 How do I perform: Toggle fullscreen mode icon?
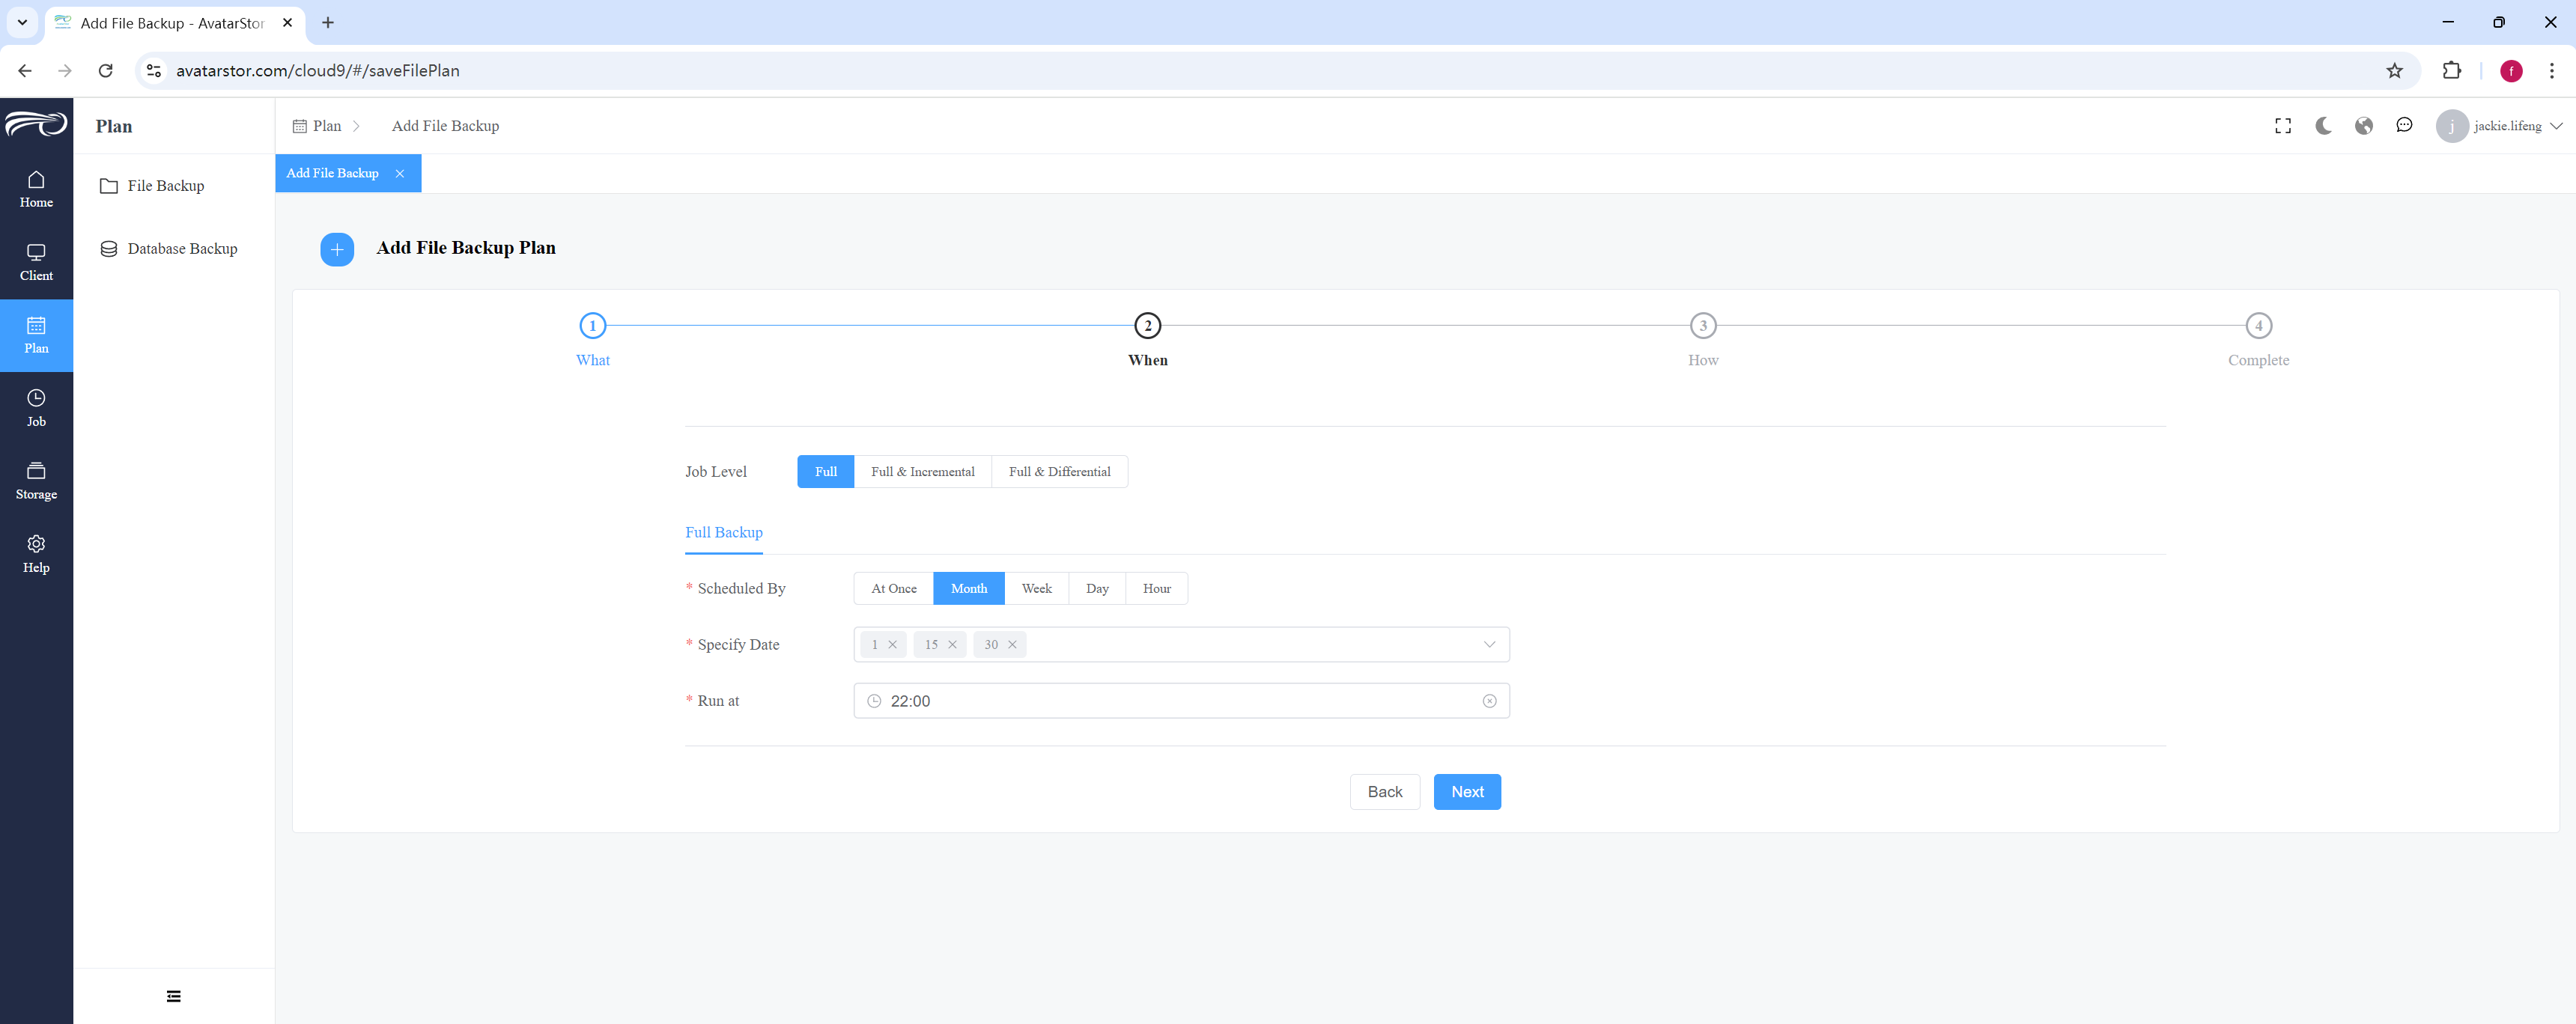pos(2283,126)
